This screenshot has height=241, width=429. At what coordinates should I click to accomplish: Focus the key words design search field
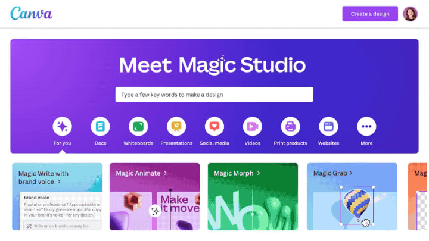point(214,95)
